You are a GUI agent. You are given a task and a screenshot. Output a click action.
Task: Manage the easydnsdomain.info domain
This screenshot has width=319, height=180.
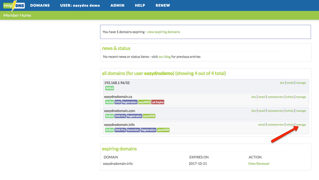click(301, 125)
